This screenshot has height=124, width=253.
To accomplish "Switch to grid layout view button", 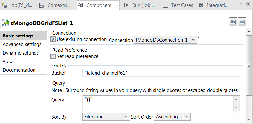I will pyautogui.click(x=233, y=22).
